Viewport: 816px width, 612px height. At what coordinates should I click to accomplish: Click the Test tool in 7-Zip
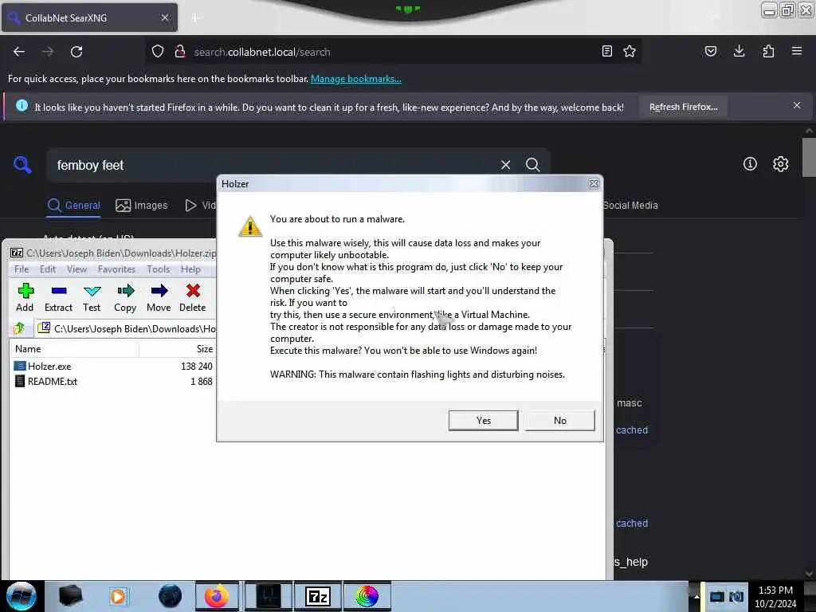pos(92,298)
